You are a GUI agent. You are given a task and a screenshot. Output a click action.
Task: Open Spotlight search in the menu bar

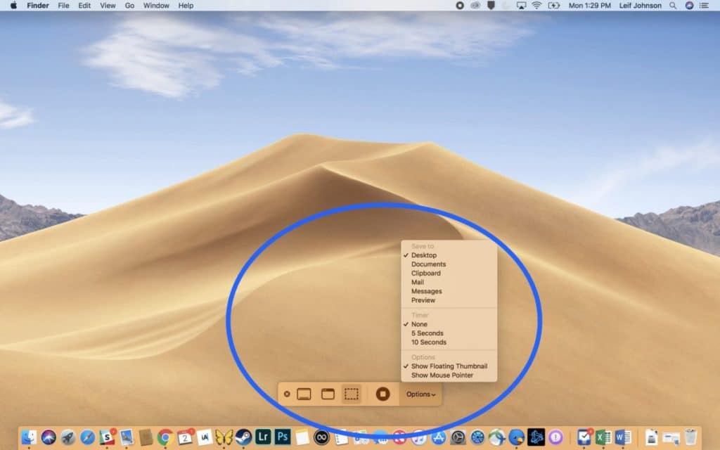[672, 6]
